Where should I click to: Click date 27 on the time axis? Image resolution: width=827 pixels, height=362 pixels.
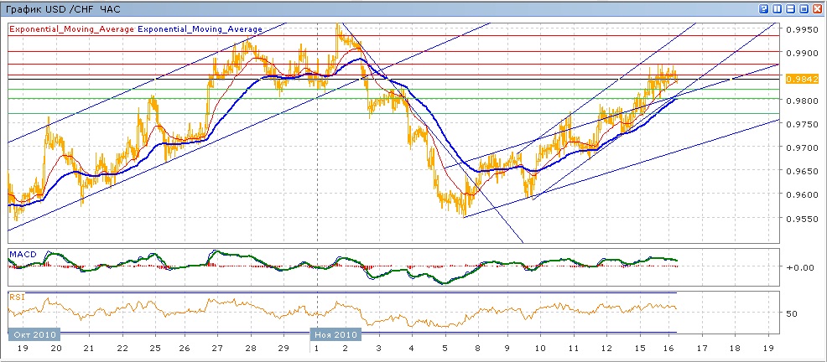click(x=217, y=348)
